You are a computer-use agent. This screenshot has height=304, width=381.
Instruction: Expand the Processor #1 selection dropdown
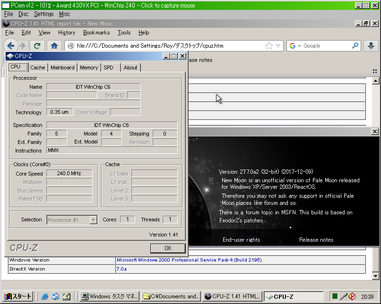(93, 220)
